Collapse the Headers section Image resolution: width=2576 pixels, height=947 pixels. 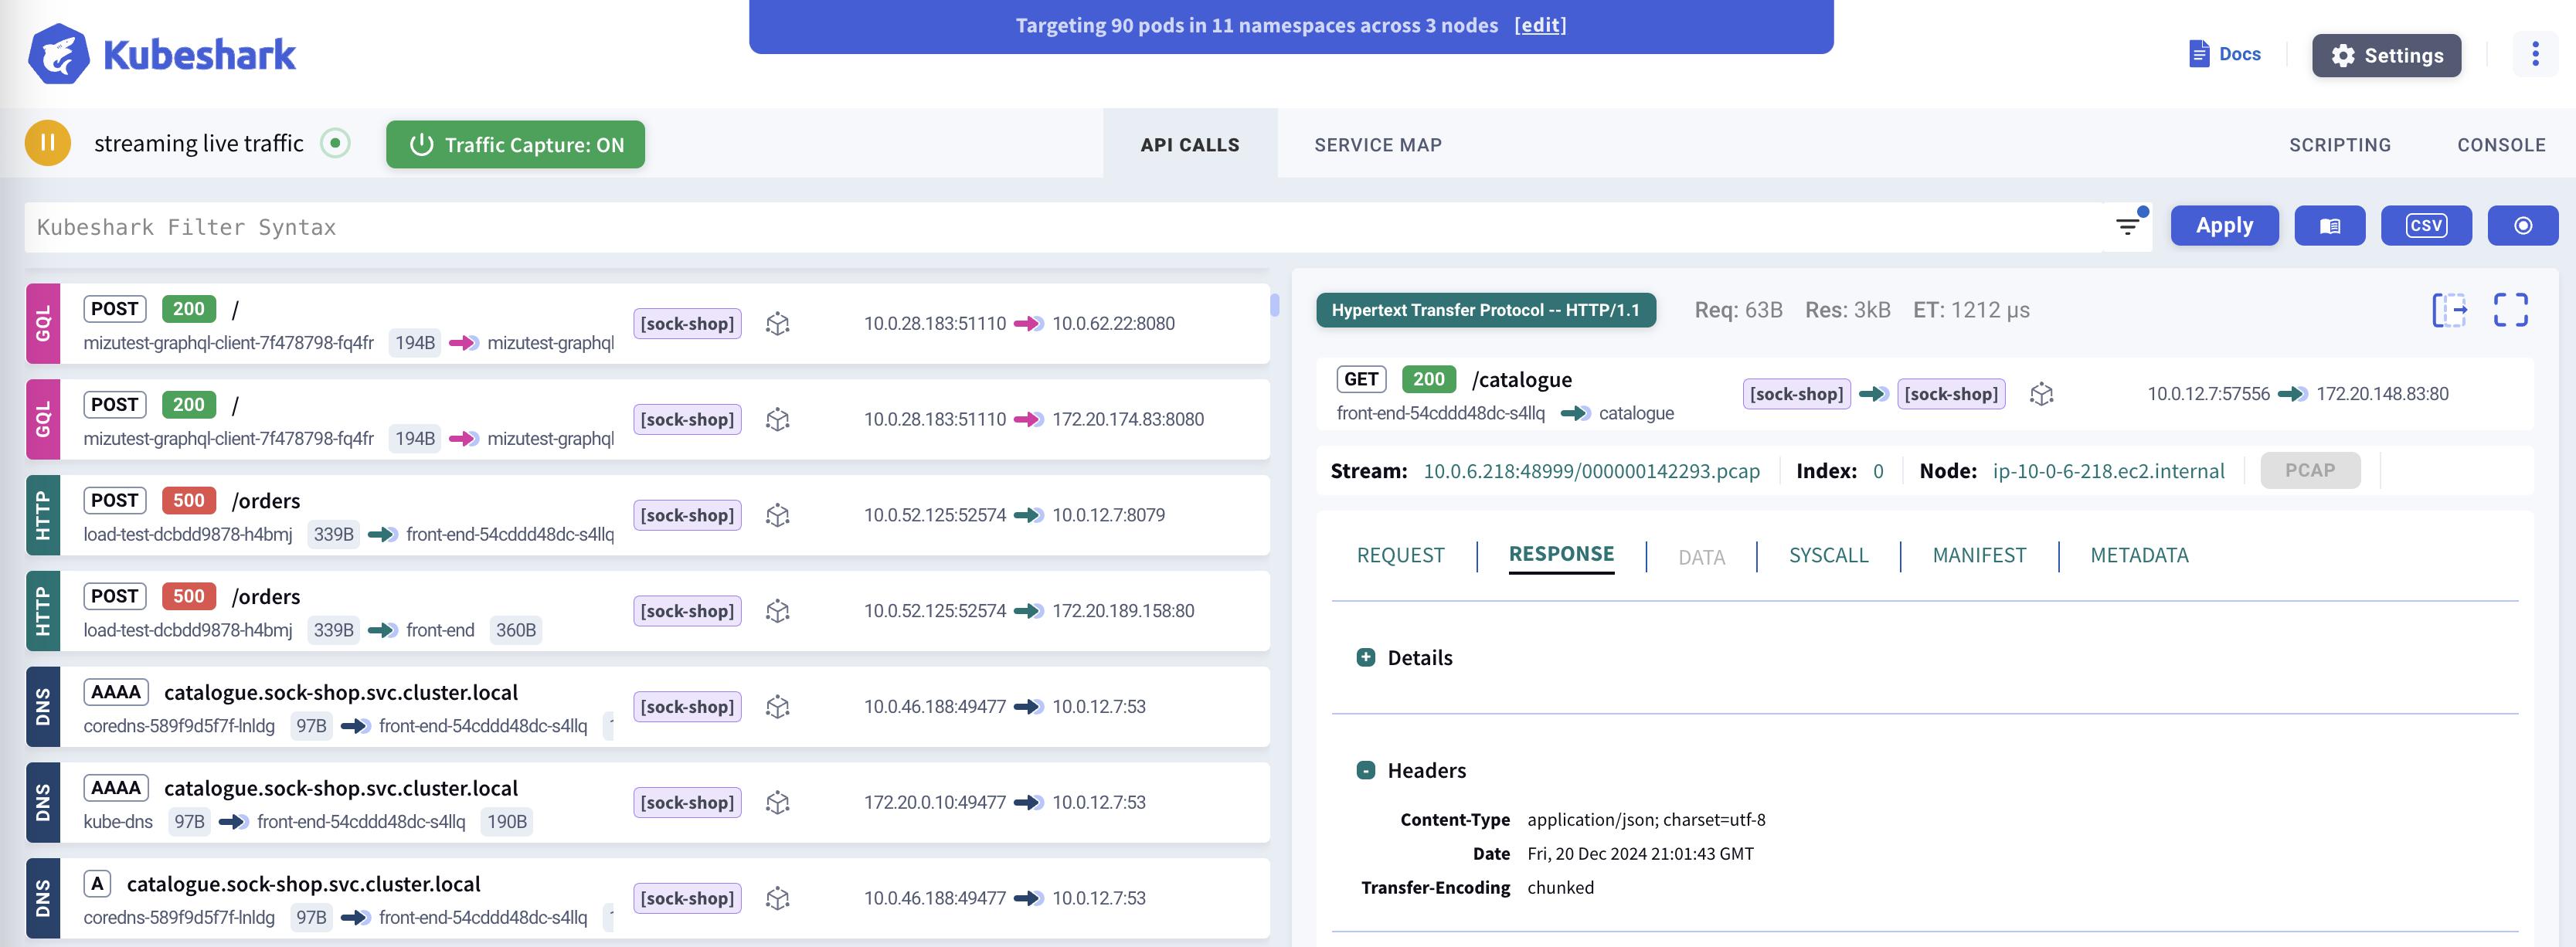point(1366,770)
